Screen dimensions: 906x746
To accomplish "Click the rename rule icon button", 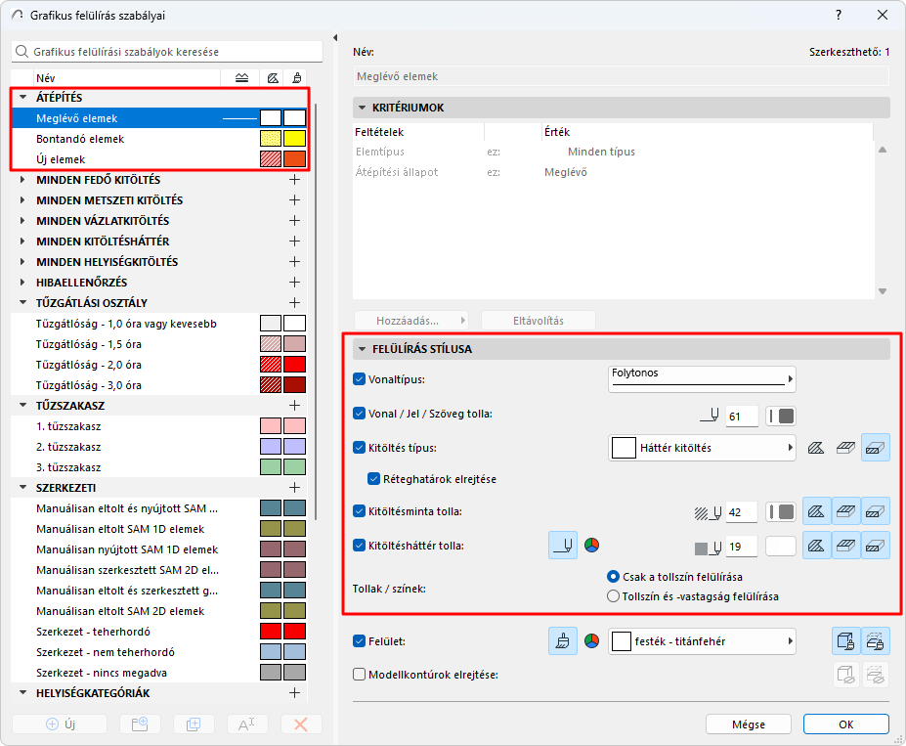I will click(x=246, y=724).
